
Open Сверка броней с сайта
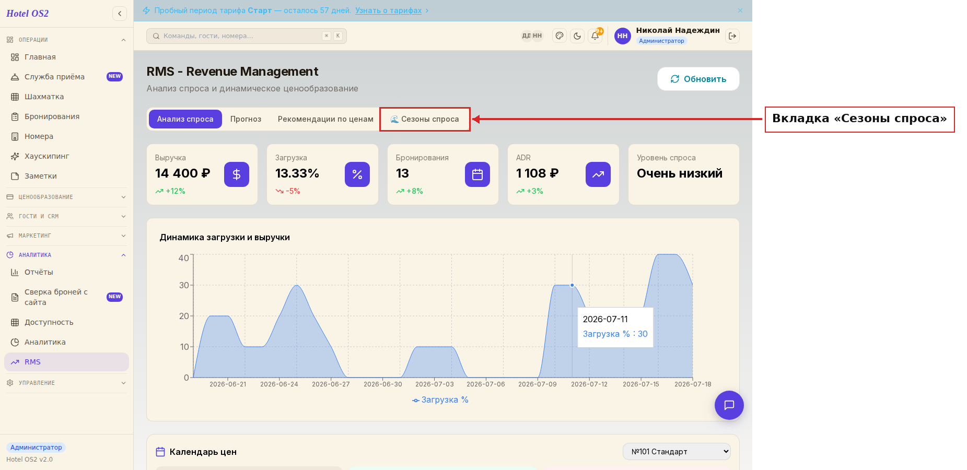(x=66, y=297)
